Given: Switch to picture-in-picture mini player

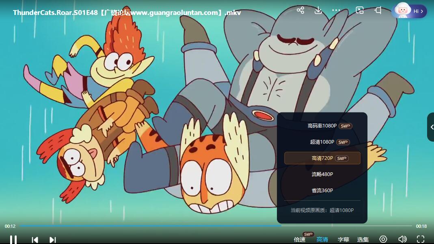Looking at the screenshot, I should tap(360, 11).
